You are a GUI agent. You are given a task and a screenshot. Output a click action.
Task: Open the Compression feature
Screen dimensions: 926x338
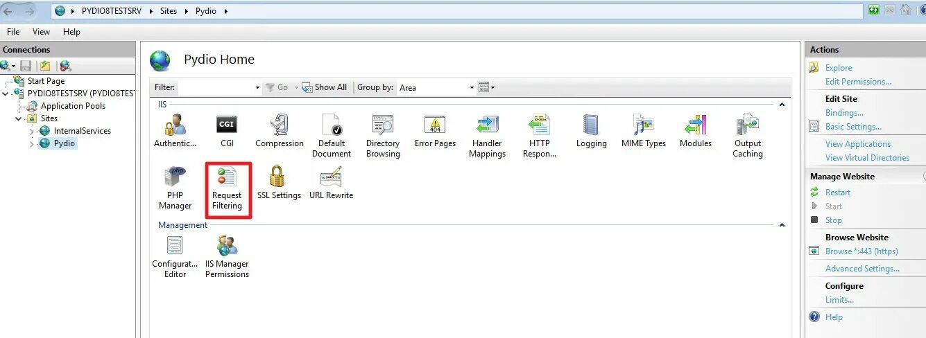(x=280, y=132)
